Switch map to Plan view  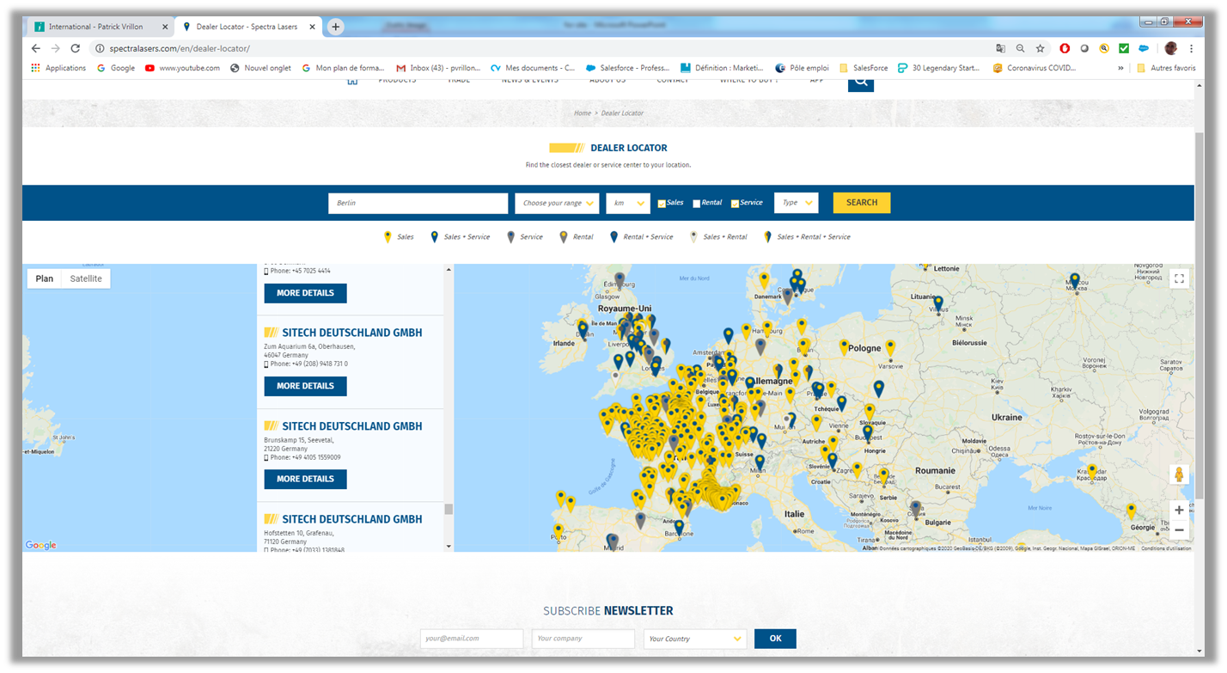(x=45, y=278)
